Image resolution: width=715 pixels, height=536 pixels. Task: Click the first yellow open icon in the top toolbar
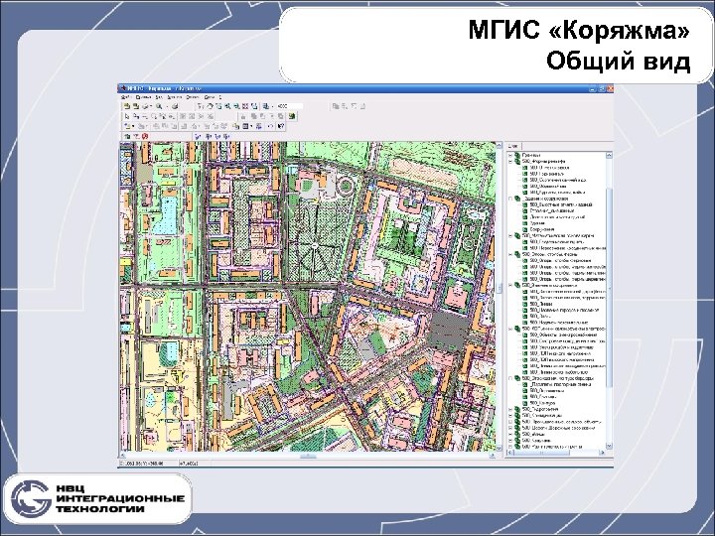pyautogui.click(x=126, y=106)
